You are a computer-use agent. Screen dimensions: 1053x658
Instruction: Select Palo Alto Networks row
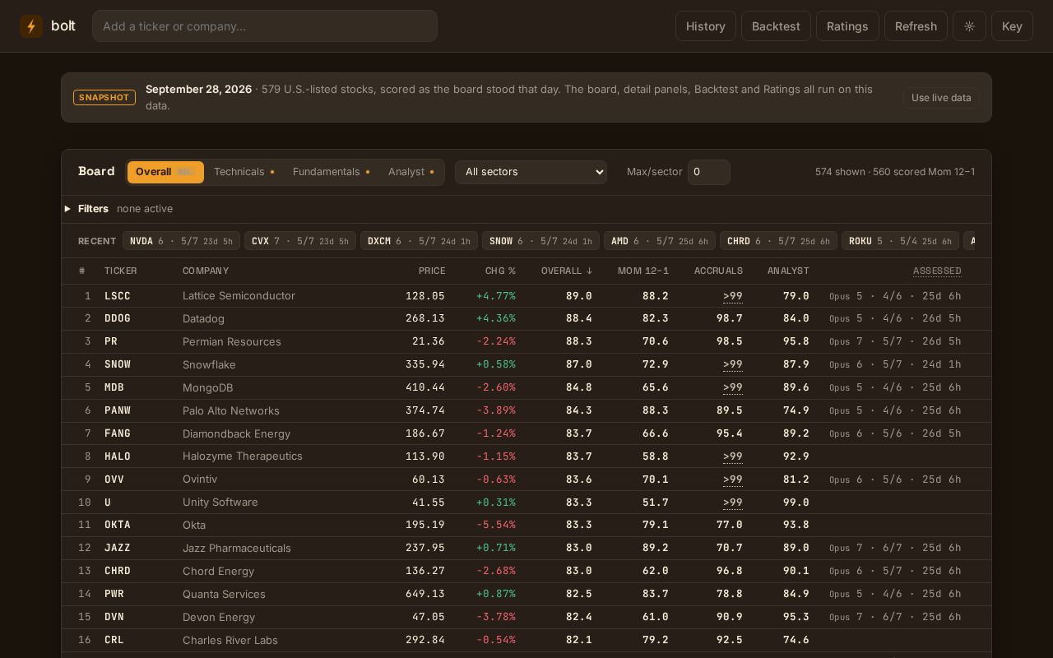point(526,410)
